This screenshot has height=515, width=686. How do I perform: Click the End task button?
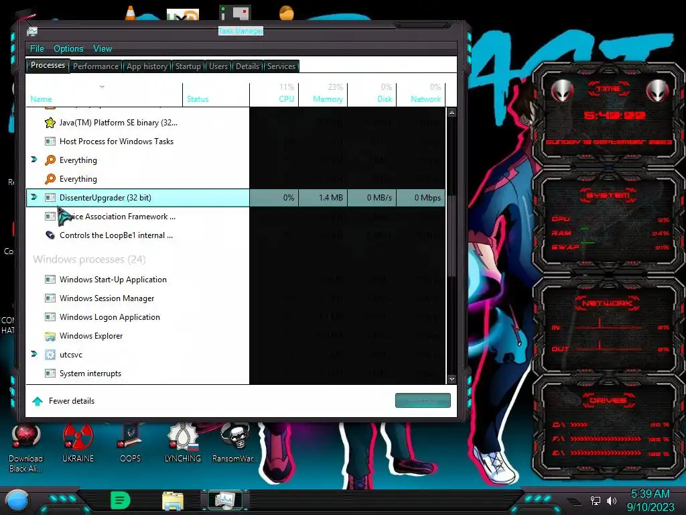(423, 400)
